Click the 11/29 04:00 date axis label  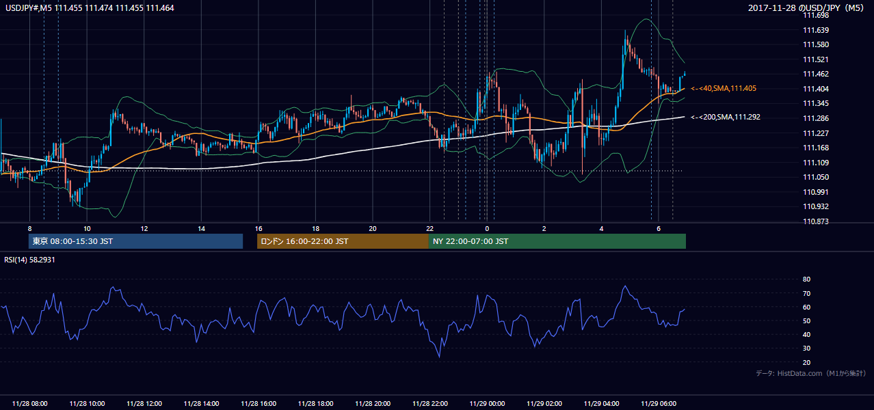(601, 404)
